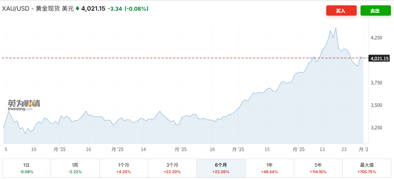
Task: Click the 4,250 y-axis price label
Action: 376,38
